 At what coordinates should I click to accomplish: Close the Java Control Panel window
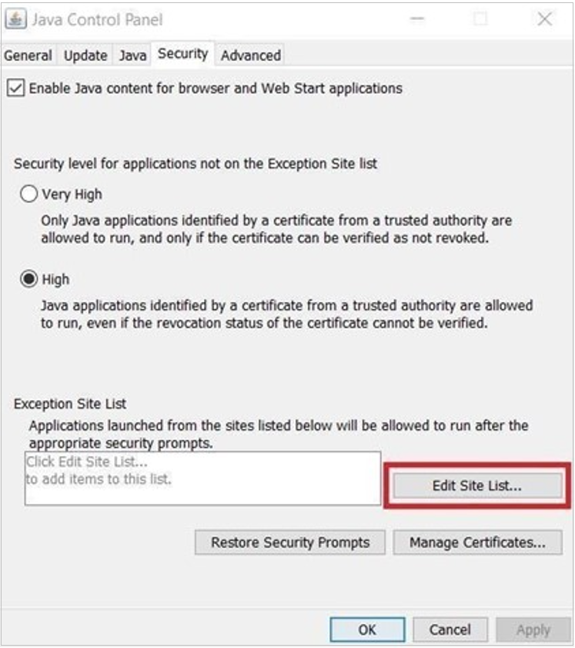544,20
